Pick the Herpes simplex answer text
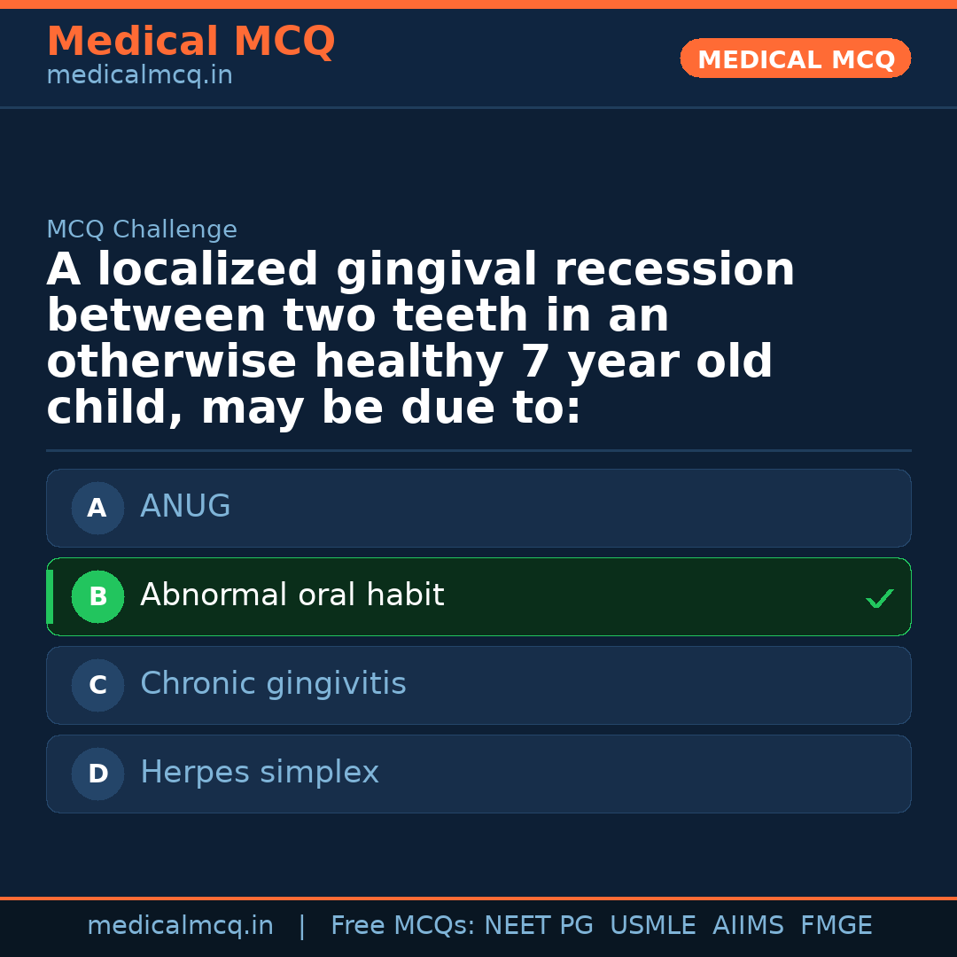This screenshot has height=957, width=957. pos(259,773)
